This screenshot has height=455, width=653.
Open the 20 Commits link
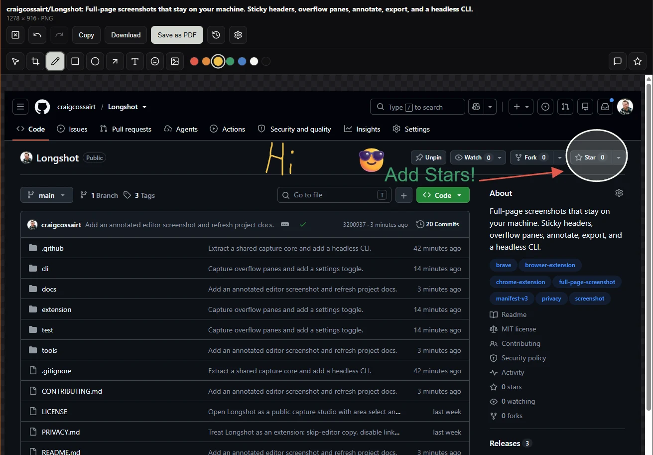point(437,224)
